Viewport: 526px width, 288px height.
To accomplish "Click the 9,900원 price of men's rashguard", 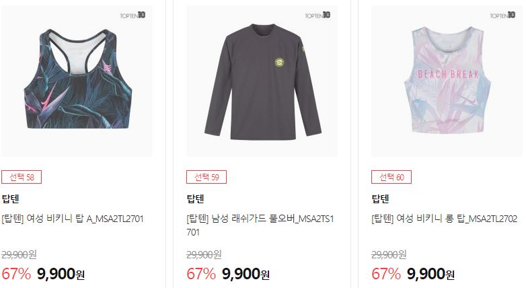I will [246, 274].
